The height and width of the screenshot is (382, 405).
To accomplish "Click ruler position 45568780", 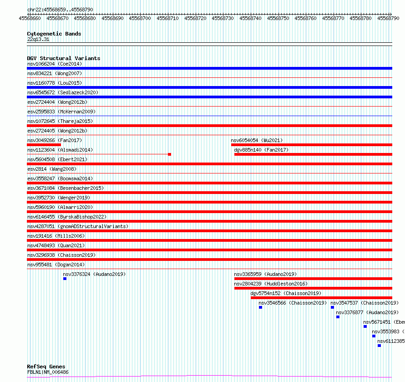I will point(360,18).
